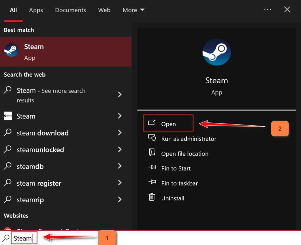Expand the steamdb suggestion chevron

coord(120,166)
